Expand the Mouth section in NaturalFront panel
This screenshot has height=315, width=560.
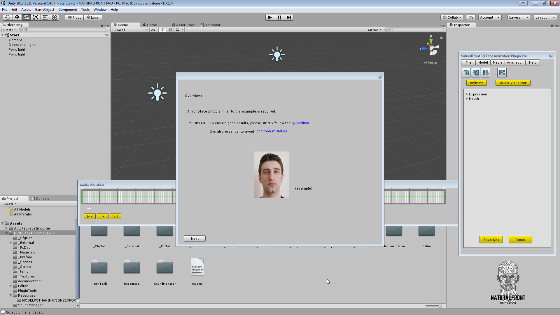[467, 99]
